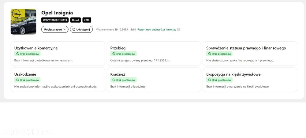306x138 pixels.
Task: Click the Diesel fuel tag
Action: (76, 20)
